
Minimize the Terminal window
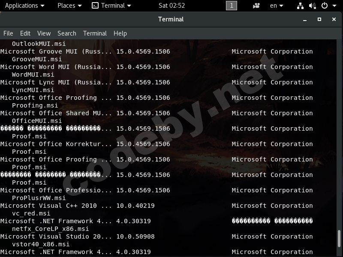pyautogui.click(x=305, y=19)
